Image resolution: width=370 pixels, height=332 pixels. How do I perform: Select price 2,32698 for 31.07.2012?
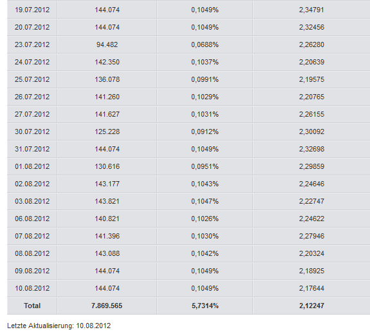pyautogui.click(x=311, y=149)
